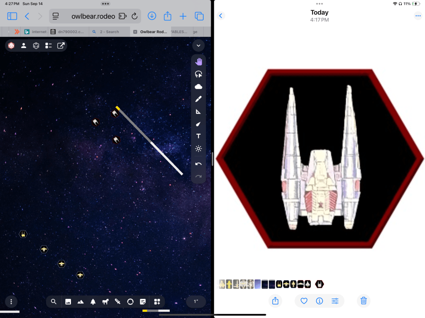
Task: Open the dice roller icon
Action: coord(36,46)
